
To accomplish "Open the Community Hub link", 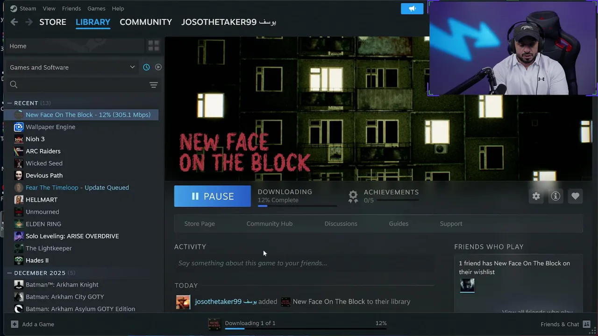I will (x=270, y=224).
